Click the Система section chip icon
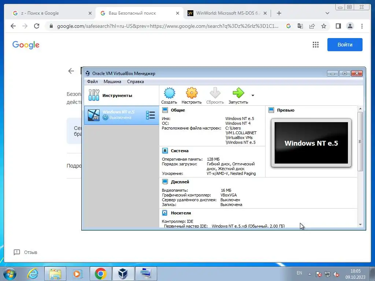The width and height of the screenshot is (375, 281). click(x=165, y=151)
